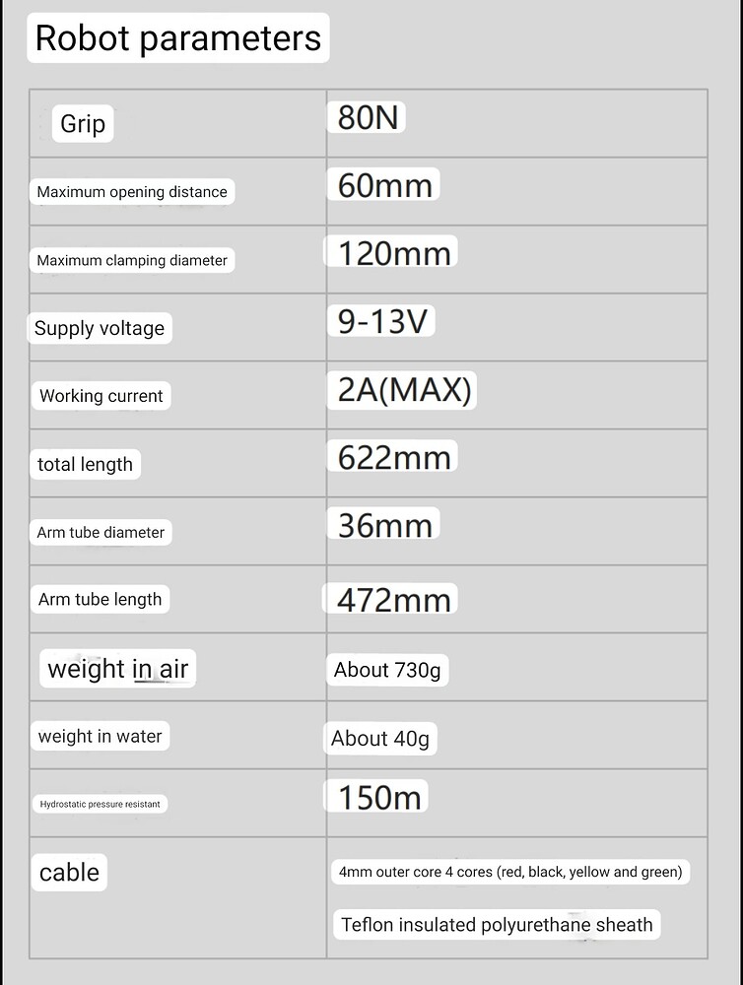Click Hydrostatic pressure resistant label
Screen dimensions: 743x985
pyautogui.click(x=100, y=804)
